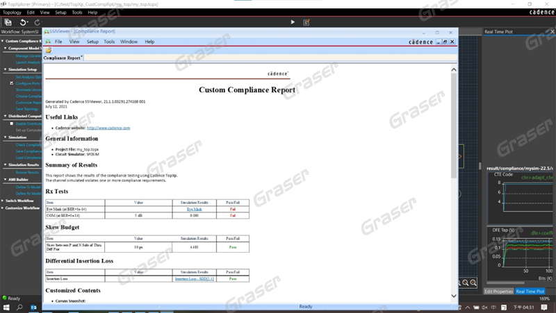556x313 pixels.
Task: Collapse the Simulation Results section
Action: [x=5, y=164]
